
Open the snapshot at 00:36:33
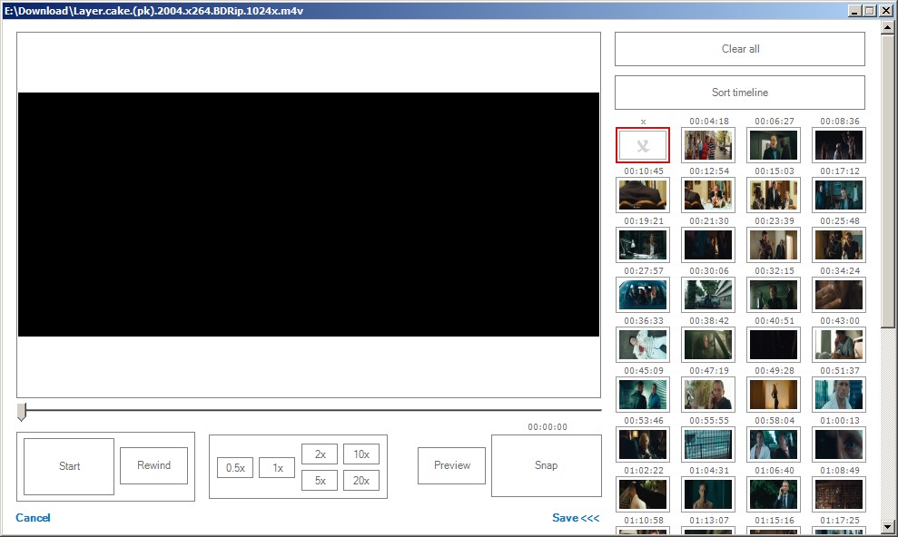point(643,345)
